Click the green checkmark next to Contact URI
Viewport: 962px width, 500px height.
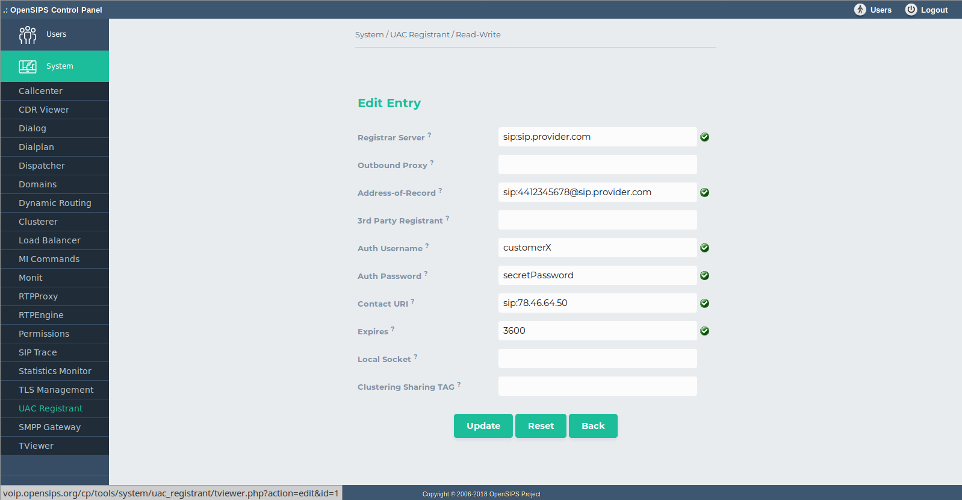[x=705, y=304]
